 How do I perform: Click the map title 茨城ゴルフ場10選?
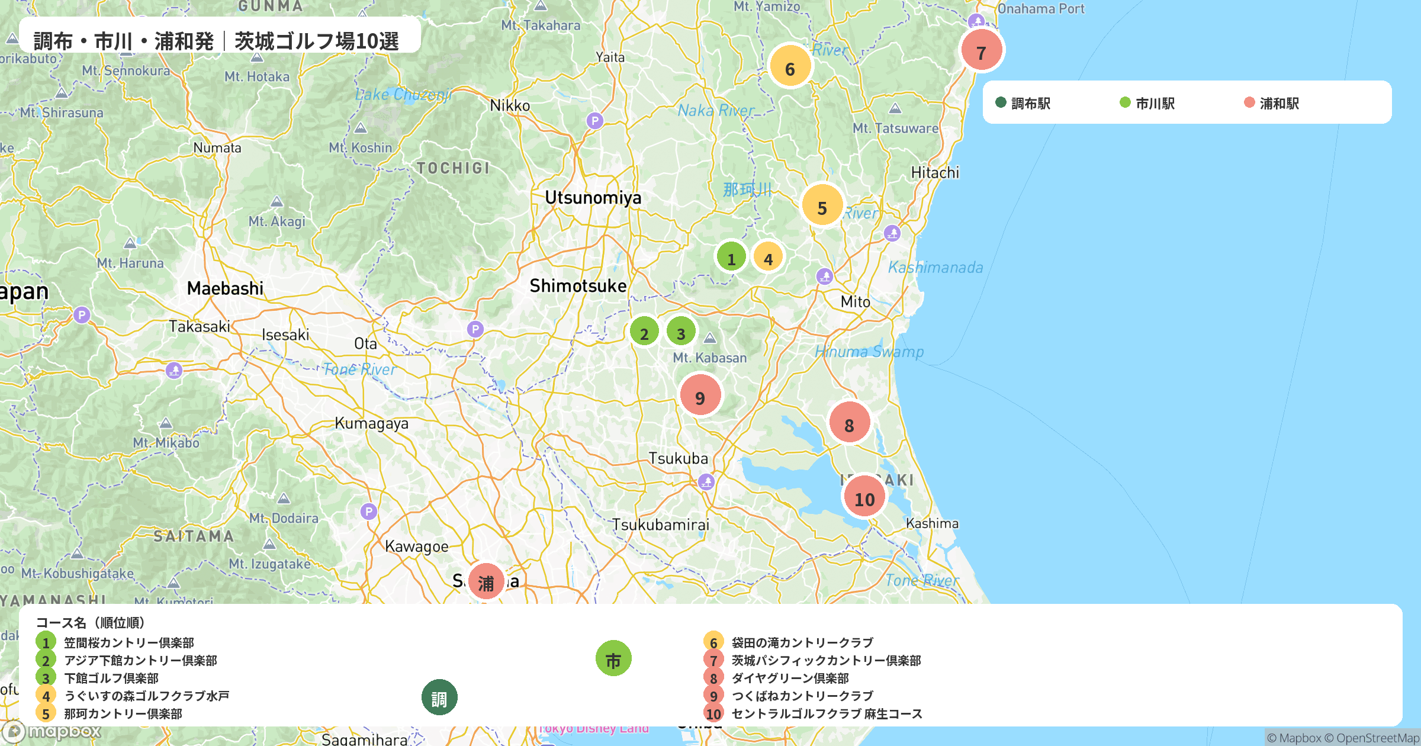(317, 41)
